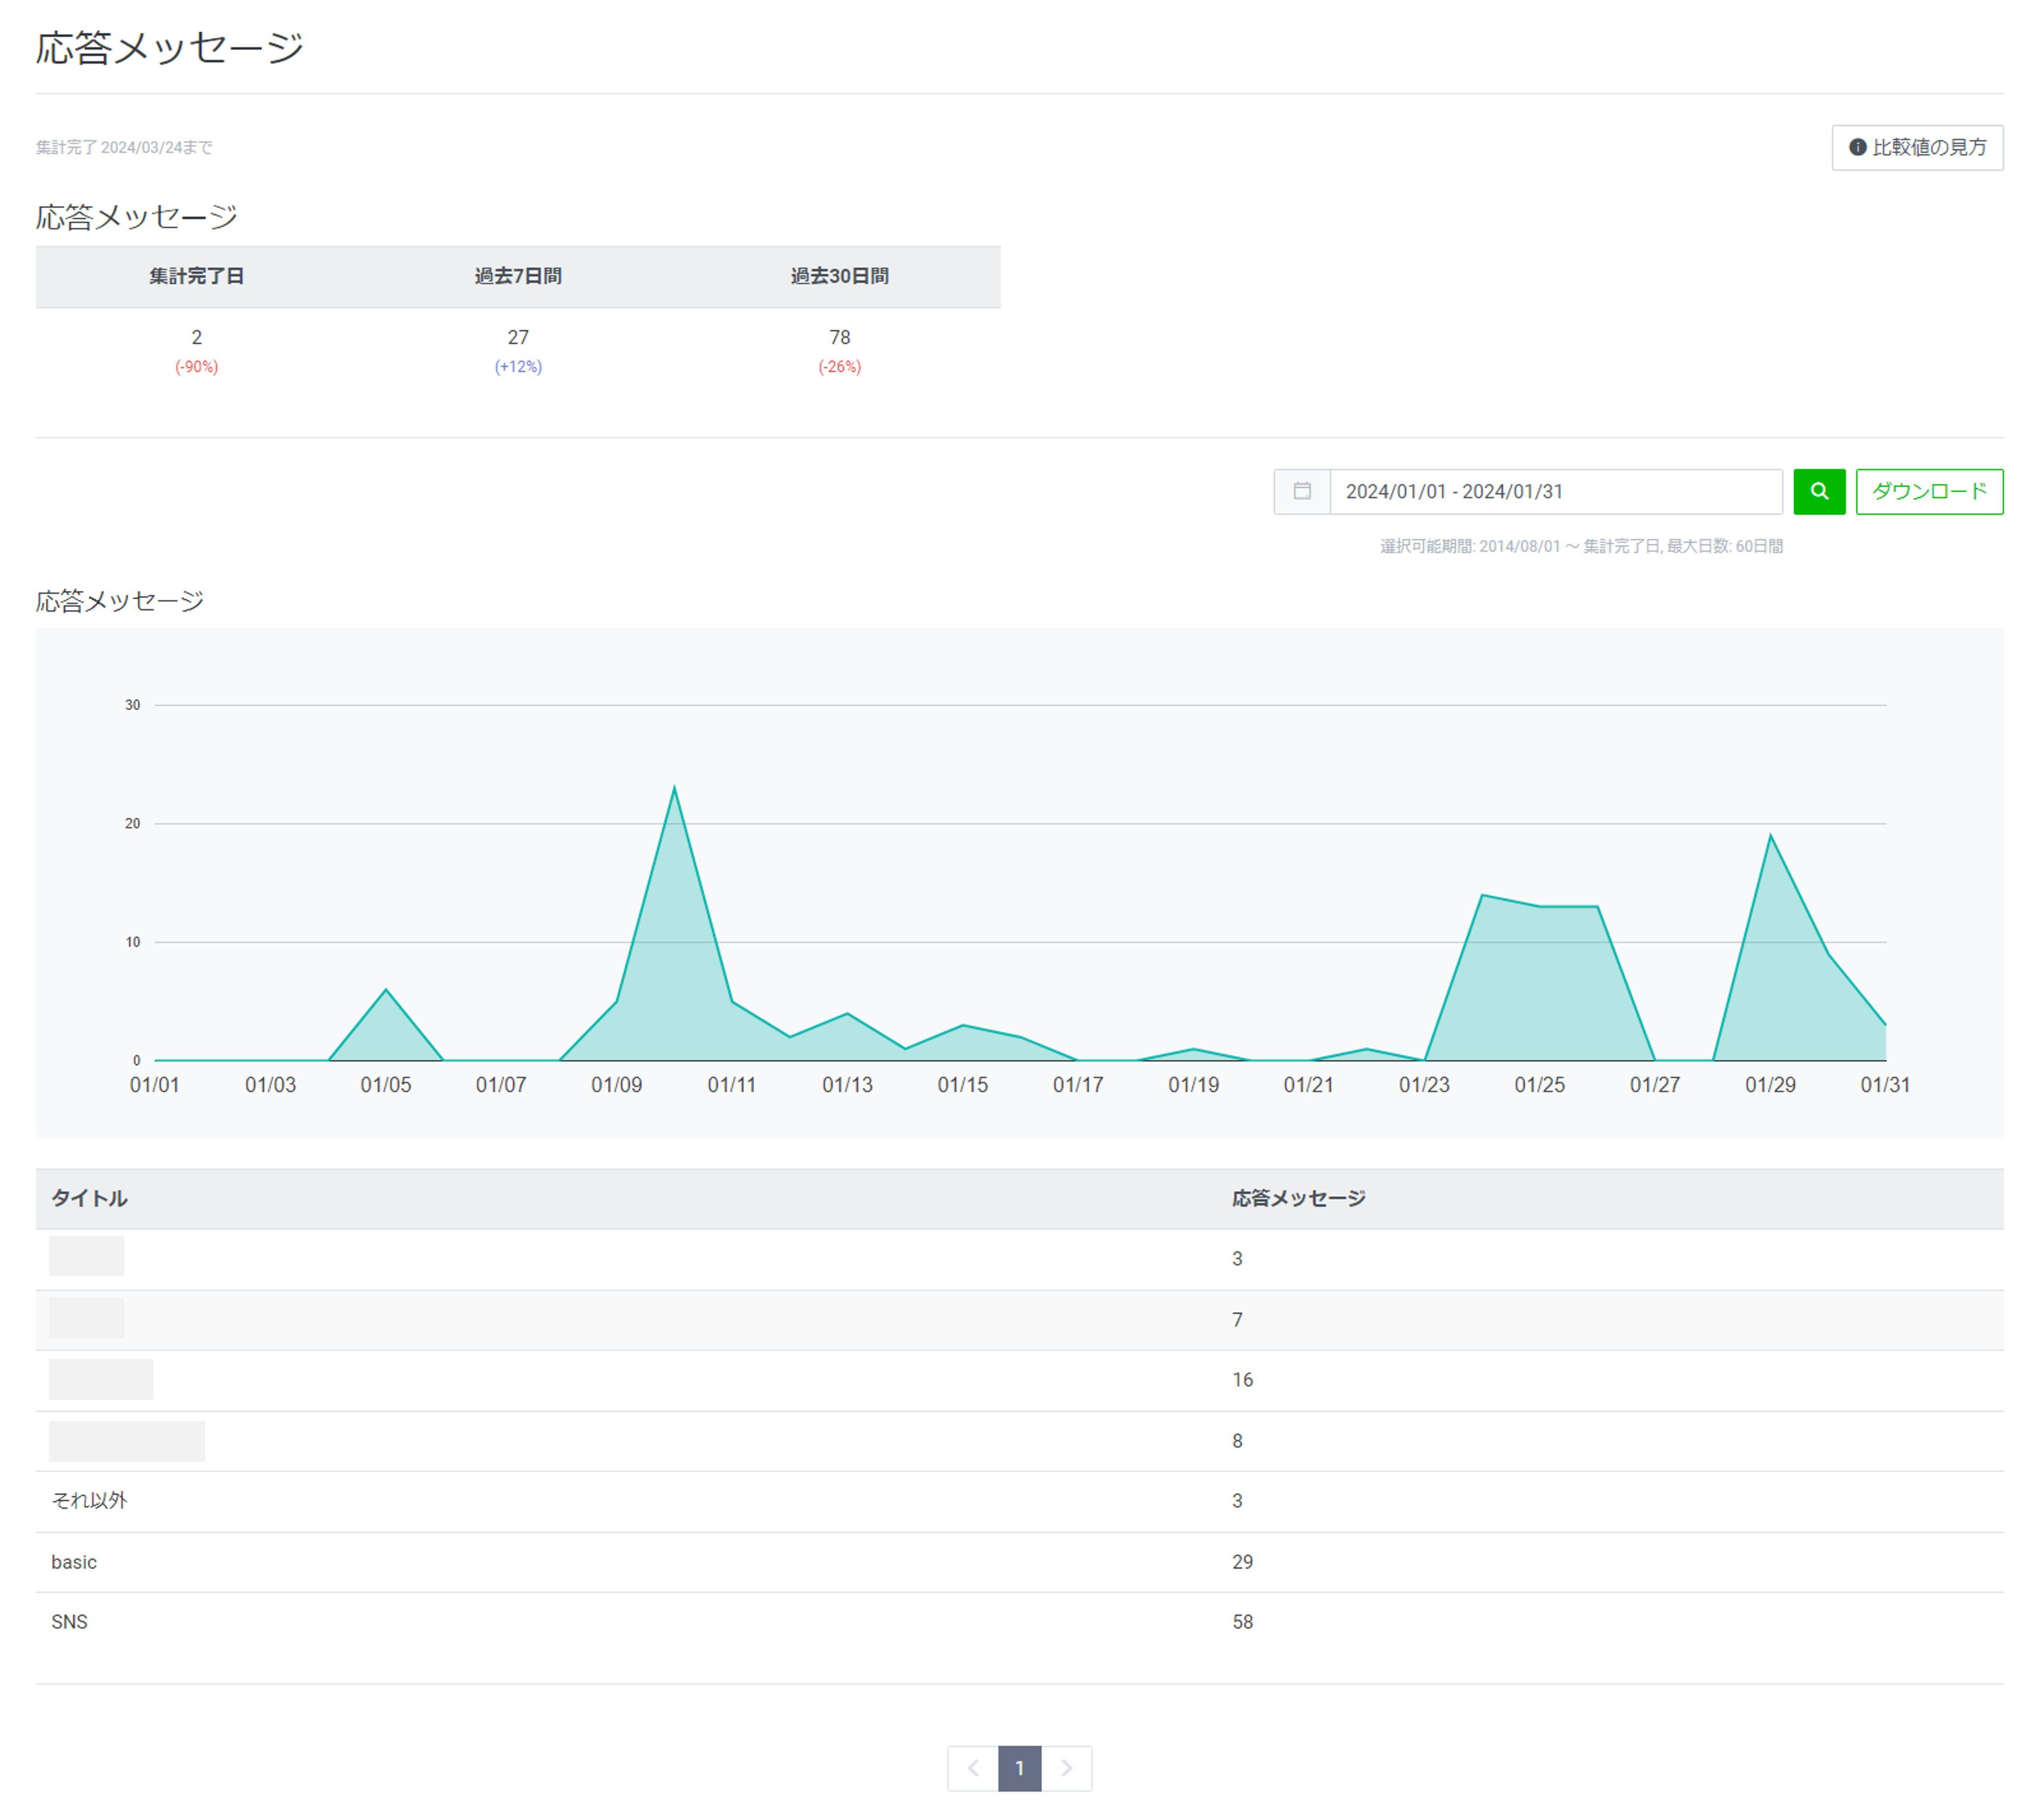The width and height of the screenshot is (2044, 1812).
Task: Go to previous page arrow
Action: click(972, 1768)
